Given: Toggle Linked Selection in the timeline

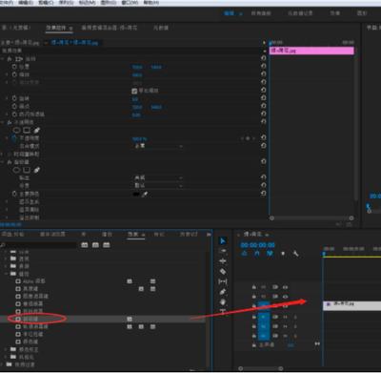Looking at the screenshot, I should 270,254.
